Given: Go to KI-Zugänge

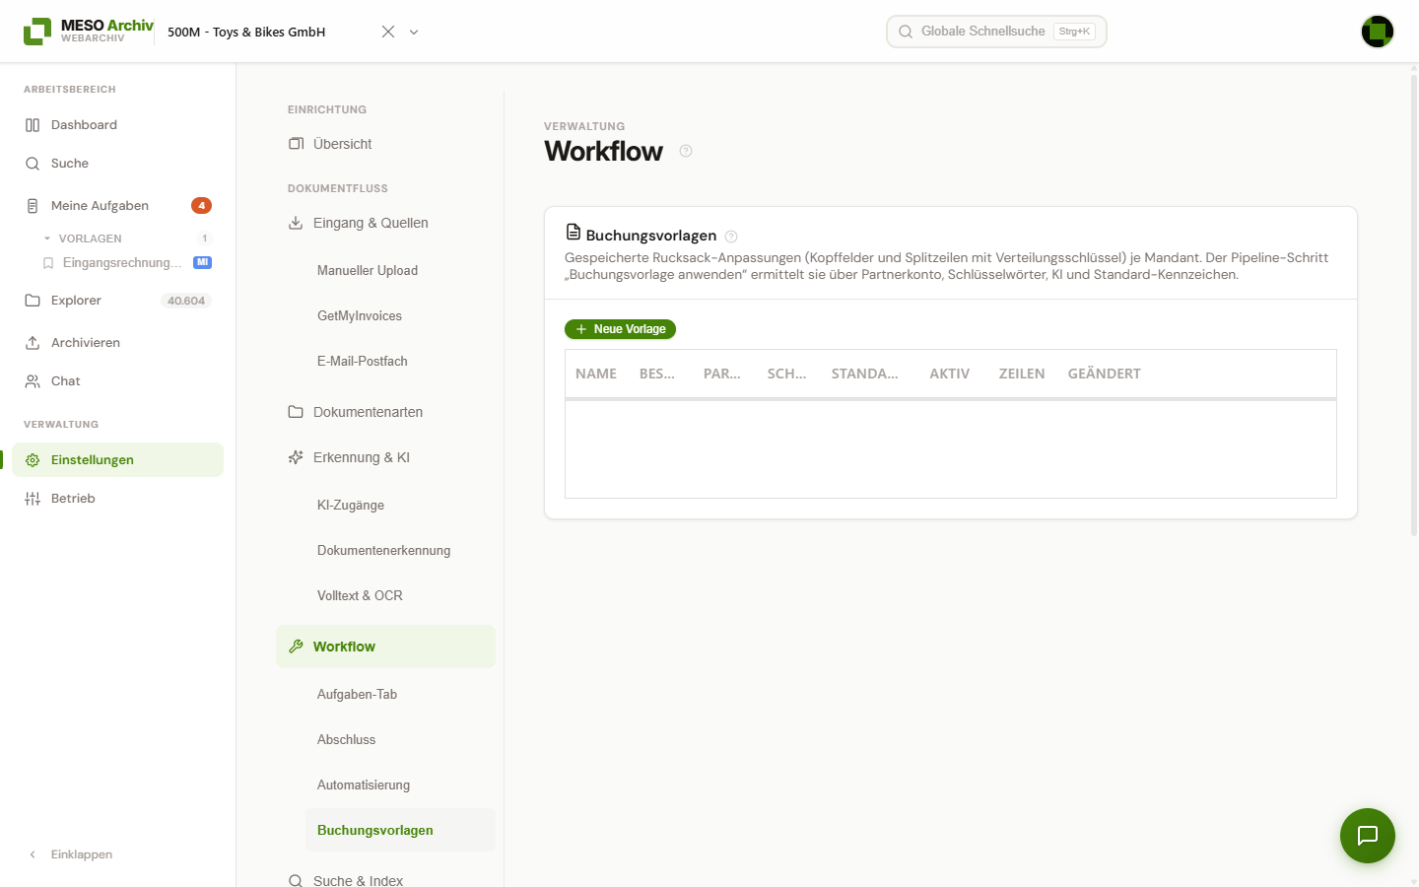Looking at the screenshot, I should (x=400, y=505).
